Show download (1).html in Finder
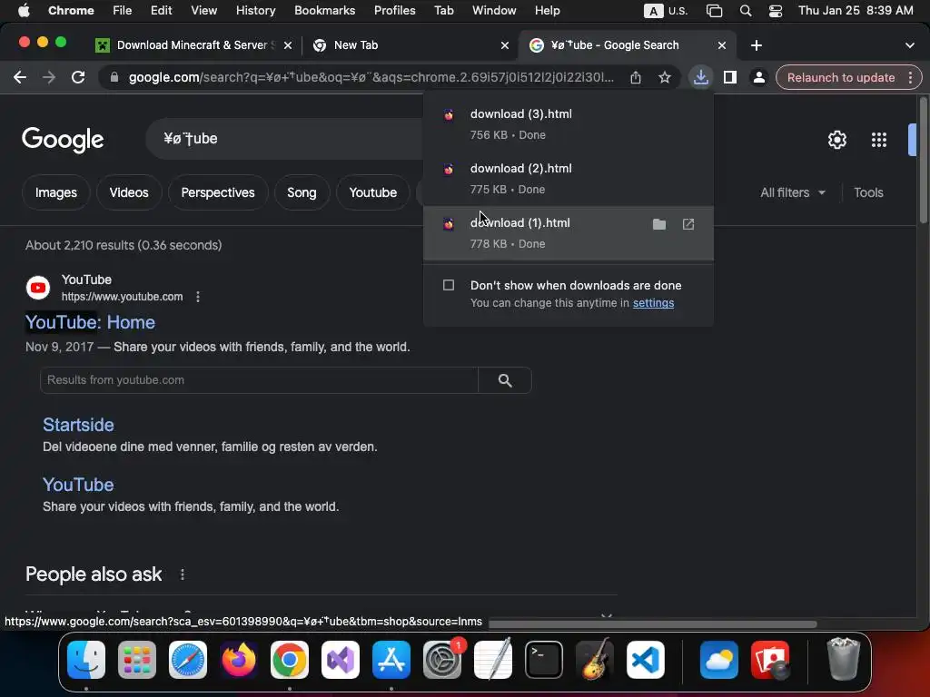Screen dimensions: 930x697 click(x=659, y=224)
